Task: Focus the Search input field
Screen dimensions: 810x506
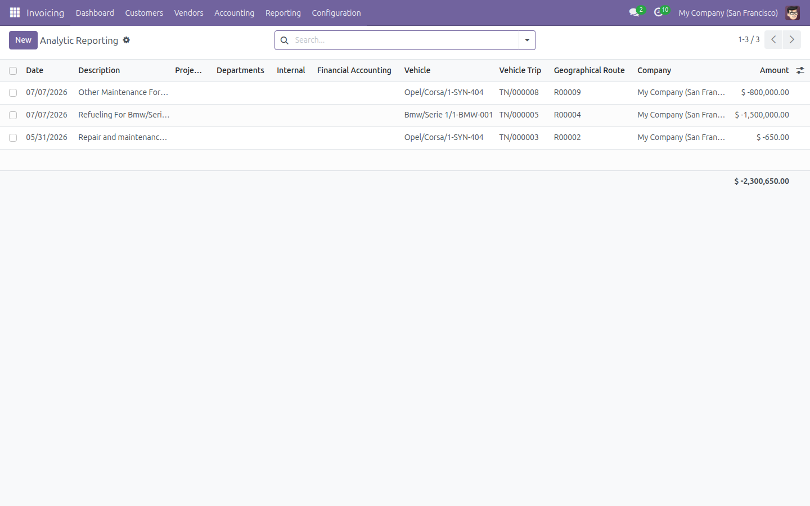Action: (405, 40)
